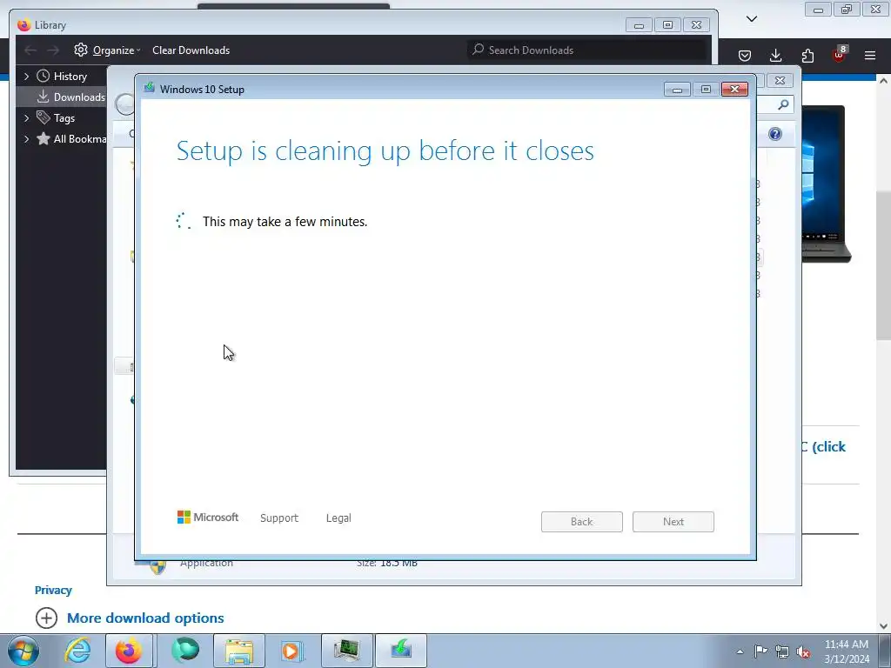Open the Organize menu in Library window
891x668 pixels.
tap(117, 50)
